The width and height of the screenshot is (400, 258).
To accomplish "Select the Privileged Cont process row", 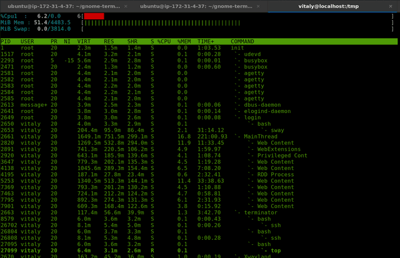I will pos(199,156).
